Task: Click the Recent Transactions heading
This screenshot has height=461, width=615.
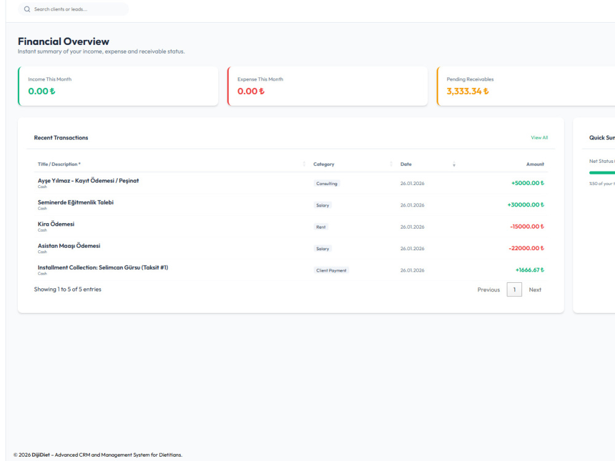Action: (x=61, y=138)
